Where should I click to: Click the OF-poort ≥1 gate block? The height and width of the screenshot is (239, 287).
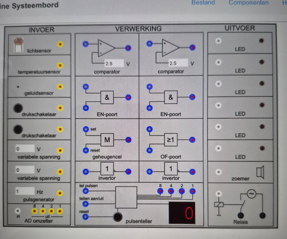pyautogui.click(x=171, y=140)
